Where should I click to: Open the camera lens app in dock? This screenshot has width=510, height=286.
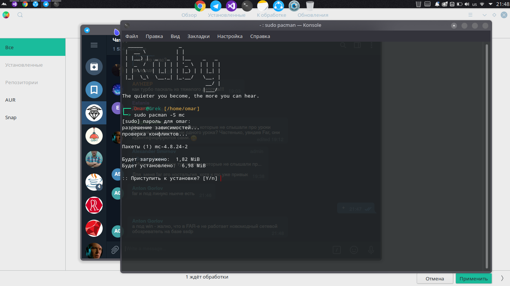[x=294, y=6]
